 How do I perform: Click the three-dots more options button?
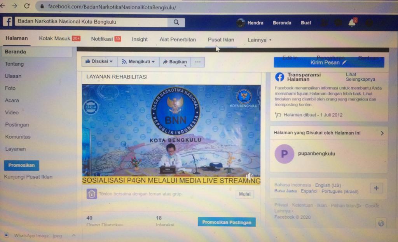[x=198, y=62]
